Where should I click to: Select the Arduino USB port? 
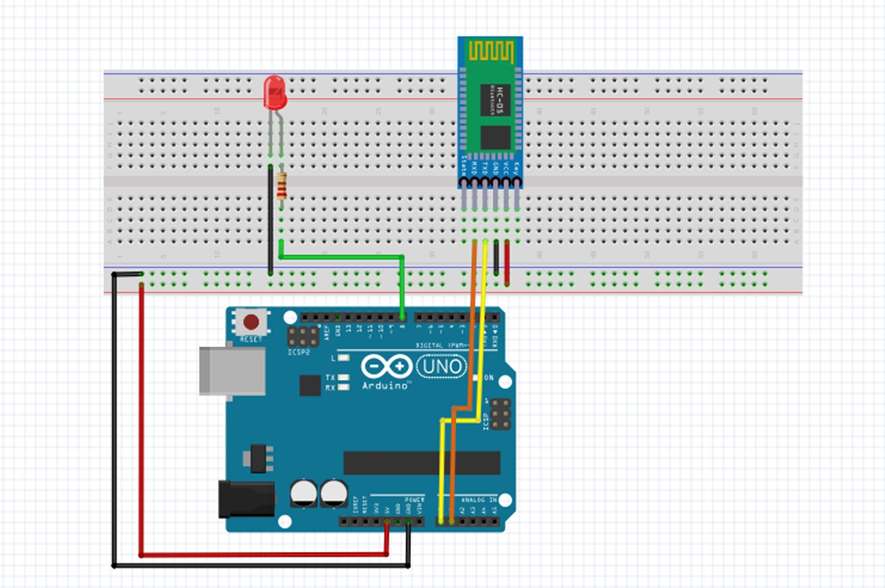click(232, 371)
